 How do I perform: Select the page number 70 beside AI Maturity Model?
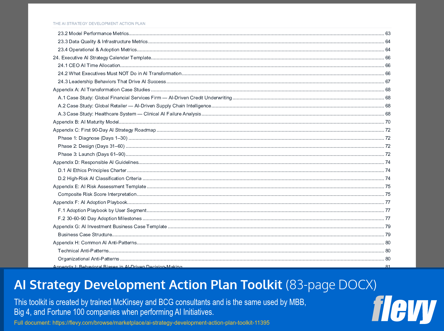pos(388,122)
